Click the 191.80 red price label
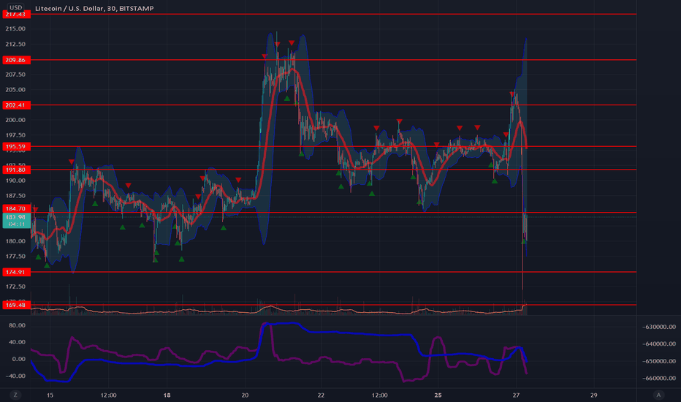The width and height of the screenshot is (681, 402). (17, 170)
